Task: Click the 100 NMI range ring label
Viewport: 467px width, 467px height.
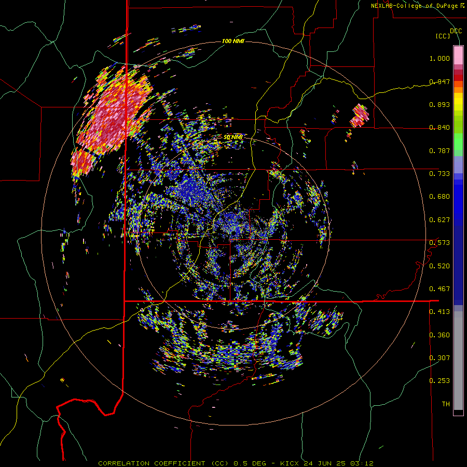Action: click(x=233, y=41)
